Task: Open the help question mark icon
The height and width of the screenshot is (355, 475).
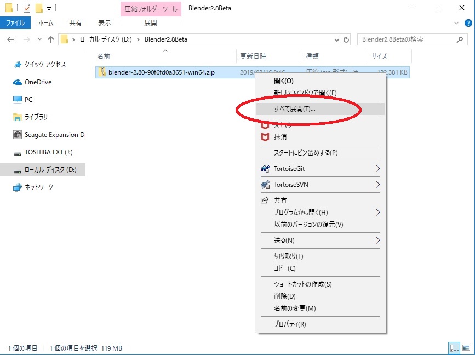Action: 468,23
